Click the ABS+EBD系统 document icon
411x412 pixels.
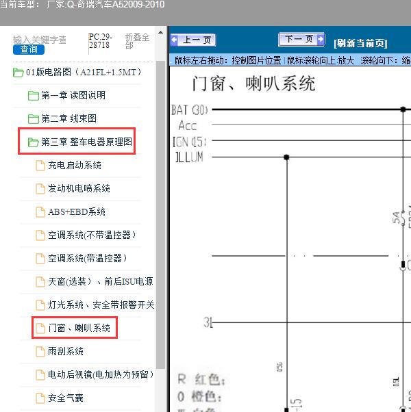tap(40, 212)
